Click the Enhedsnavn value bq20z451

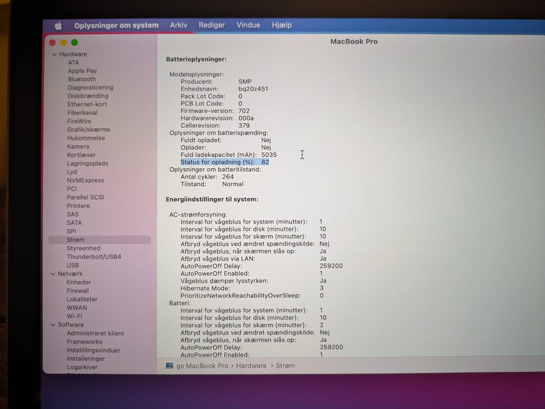pyautogui.click(x=253, y=89)
